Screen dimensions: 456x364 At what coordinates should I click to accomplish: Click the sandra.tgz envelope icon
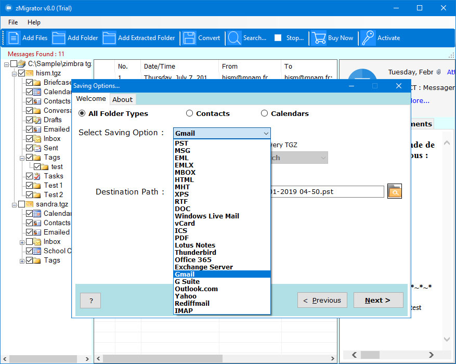[x=29, y=204]
